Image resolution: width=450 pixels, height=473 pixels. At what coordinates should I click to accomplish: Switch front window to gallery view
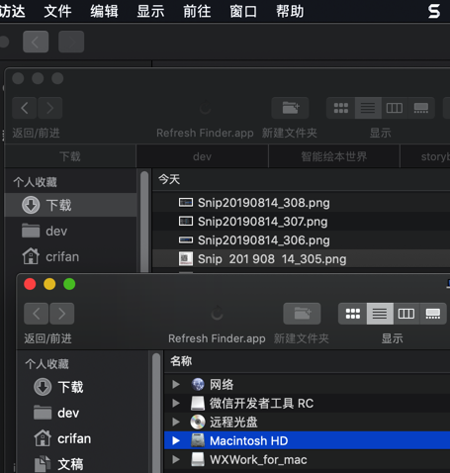click(433, 314)
